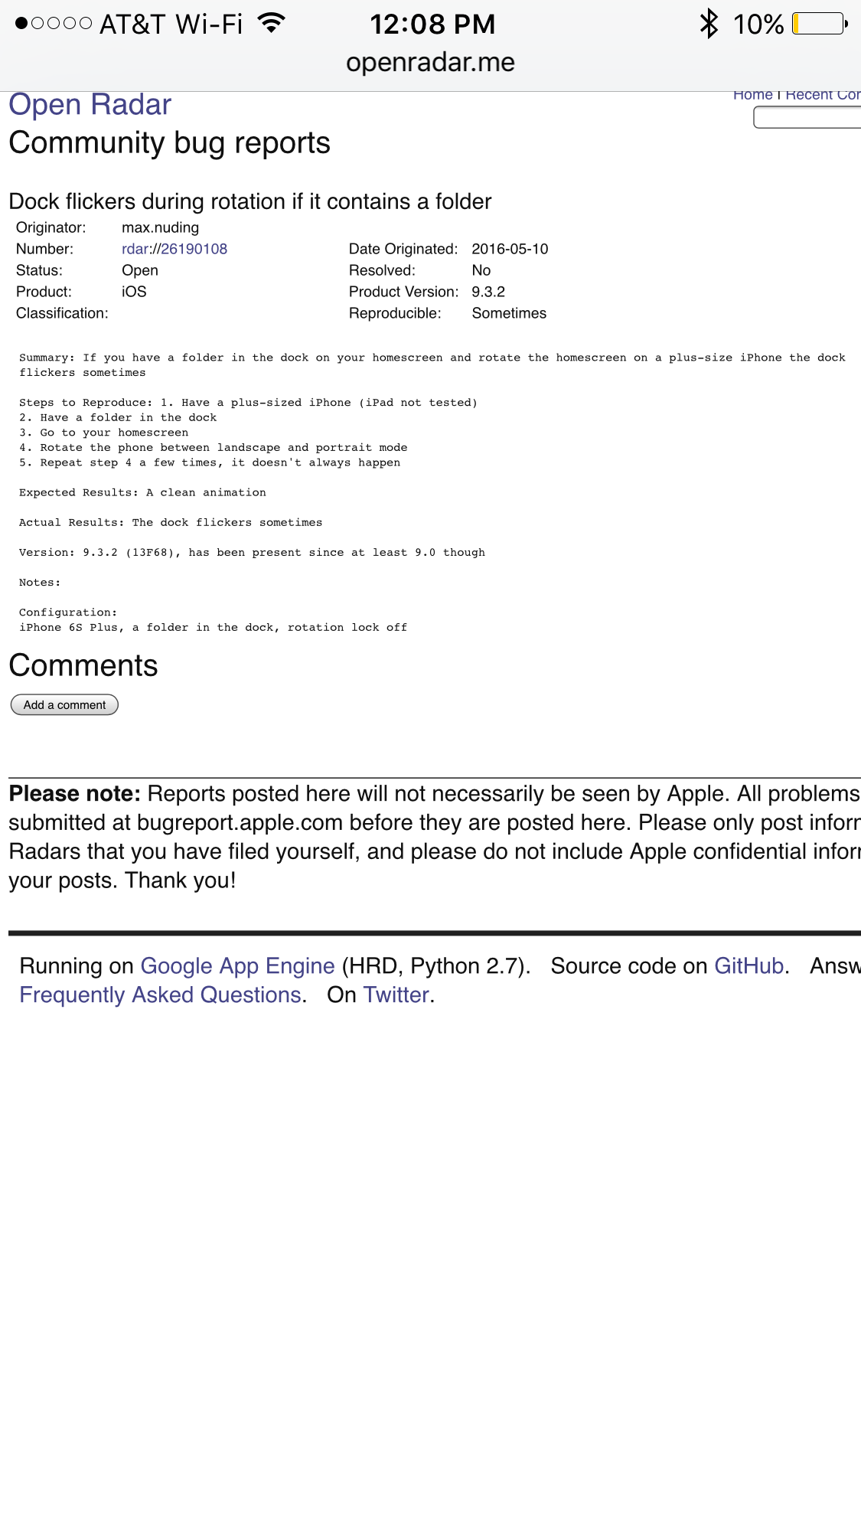Tap the Home link in the header
Viewport: 861px width, 1532px height.
(753, 95)
